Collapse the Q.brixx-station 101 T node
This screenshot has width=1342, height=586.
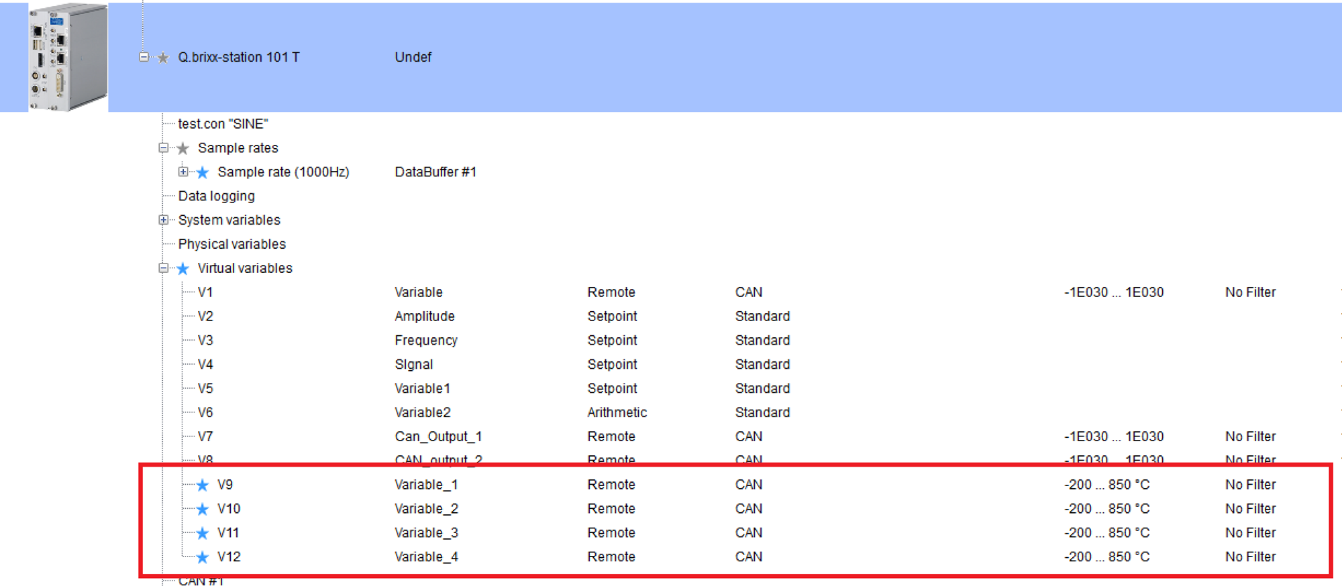coord(144,57)
